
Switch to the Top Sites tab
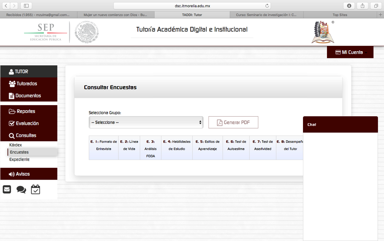pos(340,15)
